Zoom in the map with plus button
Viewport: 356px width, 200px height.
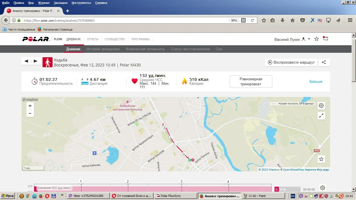pos(30,106)
